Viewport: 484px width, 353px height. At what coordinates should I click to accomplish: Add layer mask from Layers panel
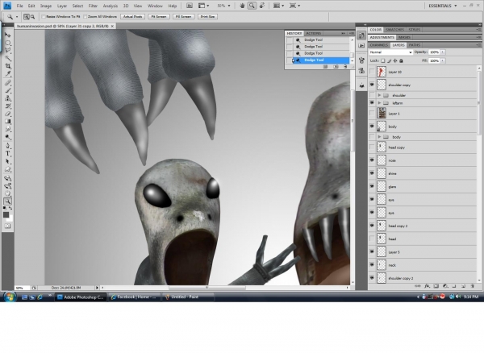(436, 286)
